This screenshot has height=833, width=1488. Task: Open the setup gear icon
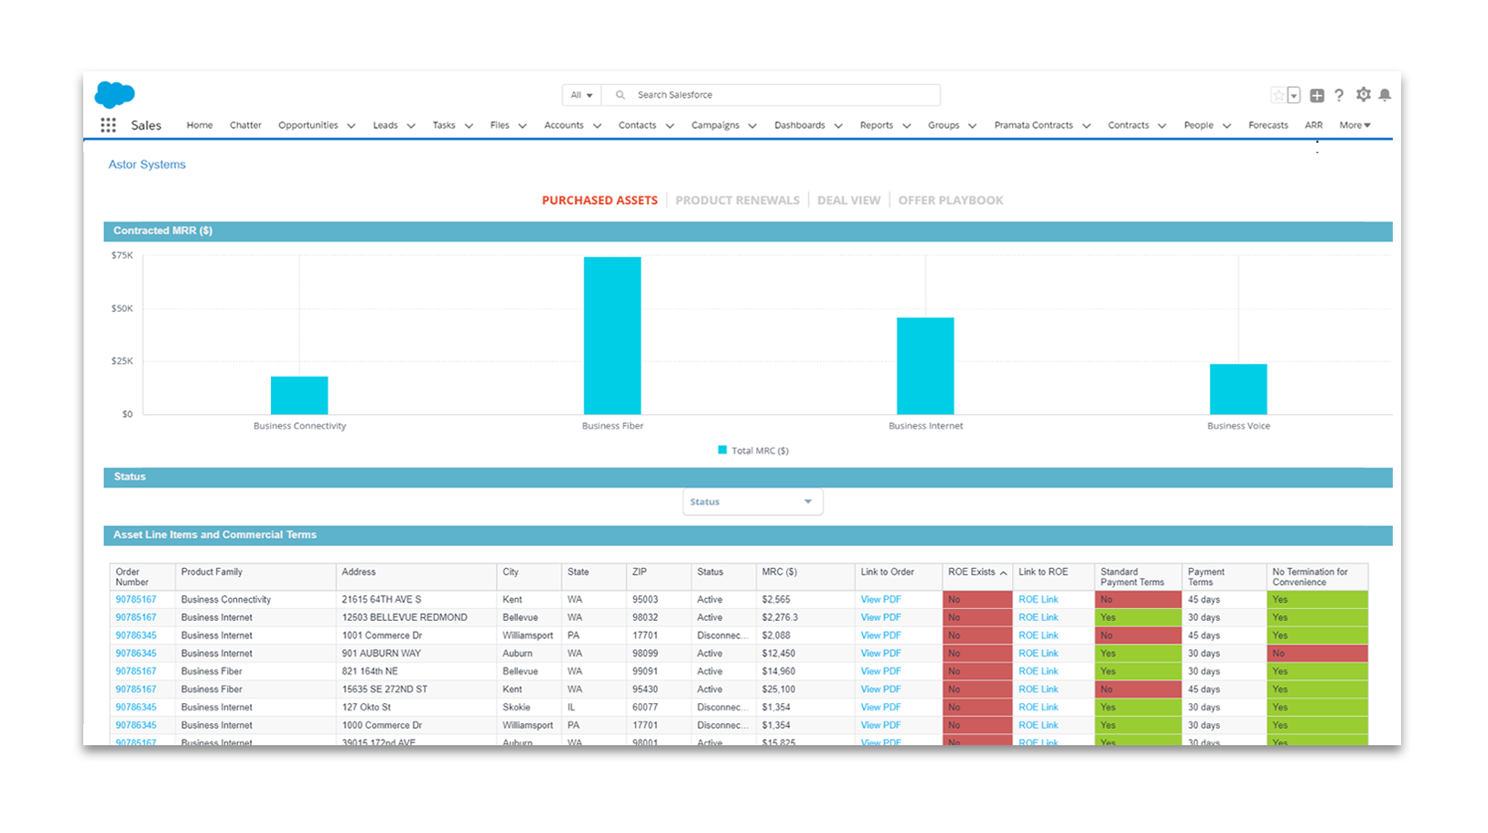(x=1364, y=94)
